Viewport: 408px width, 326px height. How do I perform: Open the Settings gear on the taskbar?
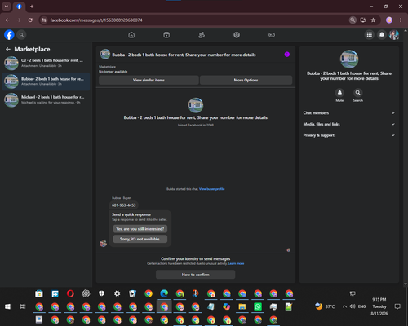pos(117,293)
